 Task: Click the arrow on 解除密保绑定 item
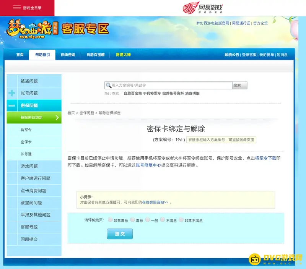57,118
